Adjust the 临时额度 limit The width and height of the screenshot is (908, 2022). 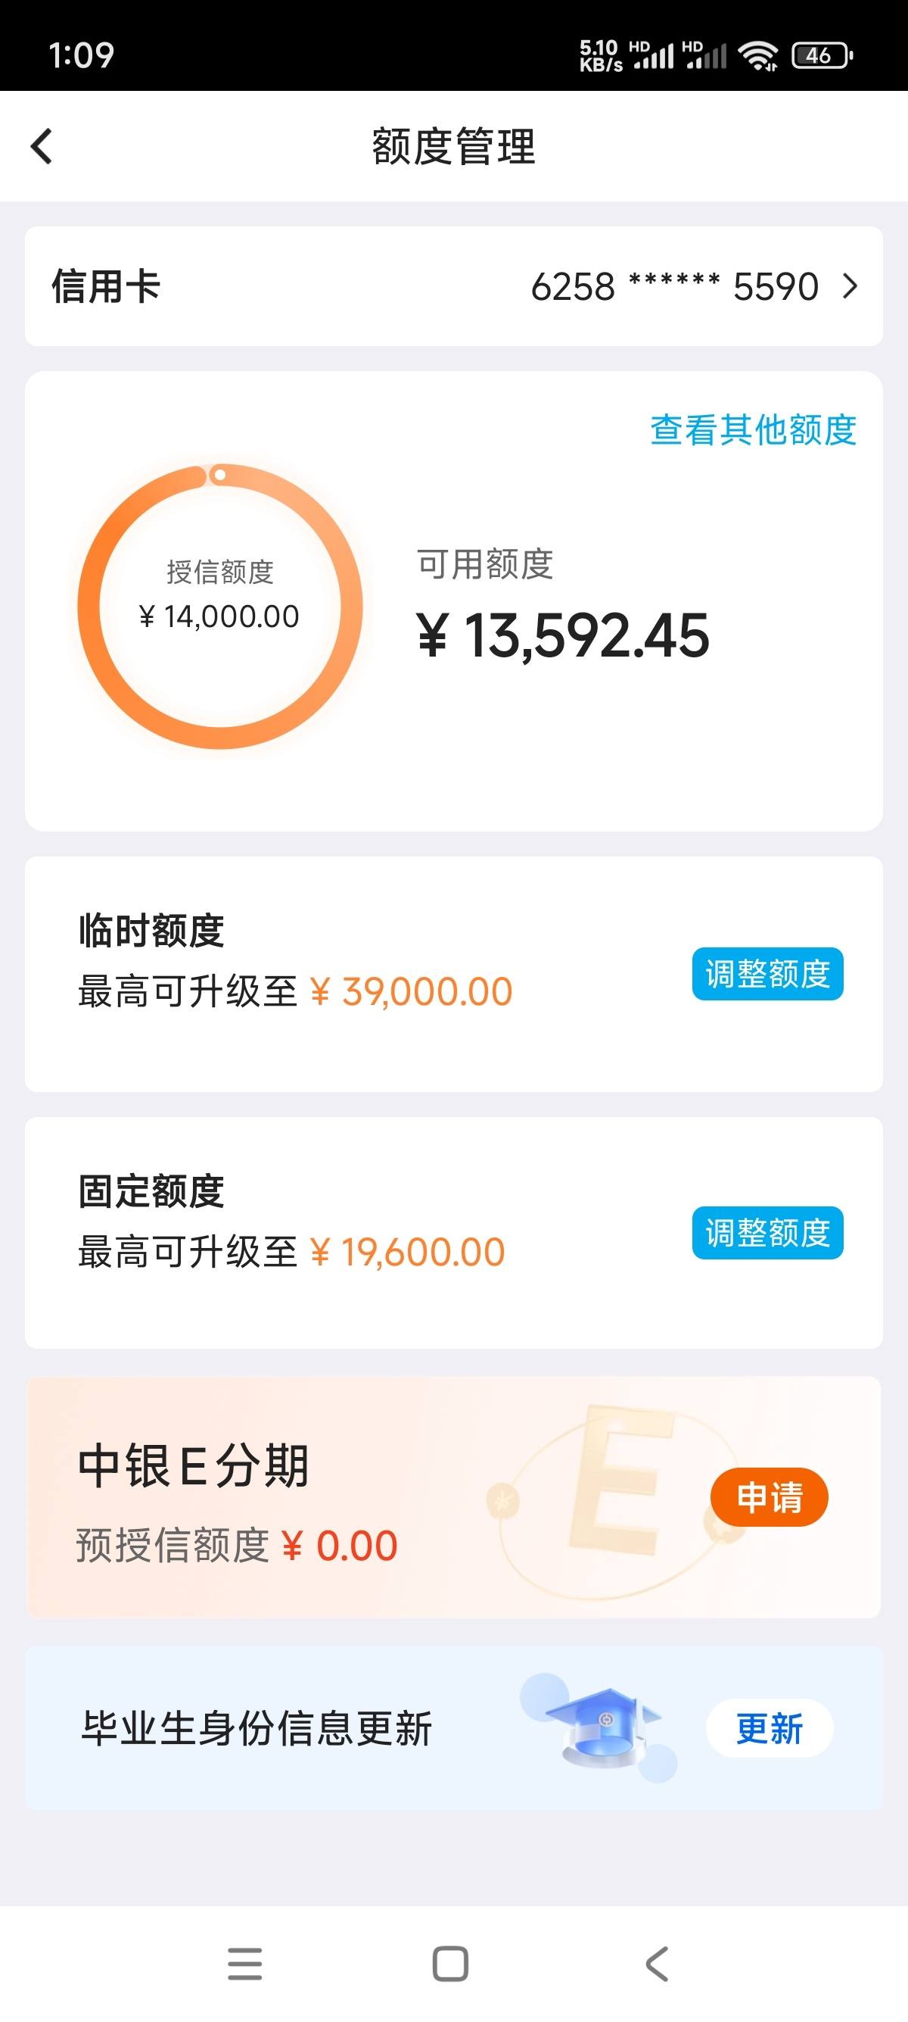pos(768,974)
